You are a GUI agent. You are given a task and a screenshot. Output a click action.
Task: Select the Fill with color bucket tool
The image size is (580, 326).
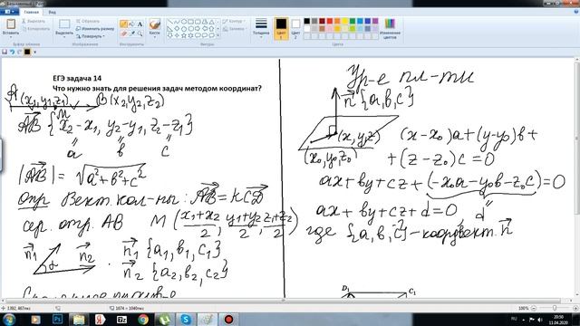[132, 24]
